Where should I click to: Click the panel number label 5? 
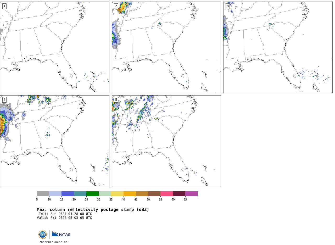116,100
